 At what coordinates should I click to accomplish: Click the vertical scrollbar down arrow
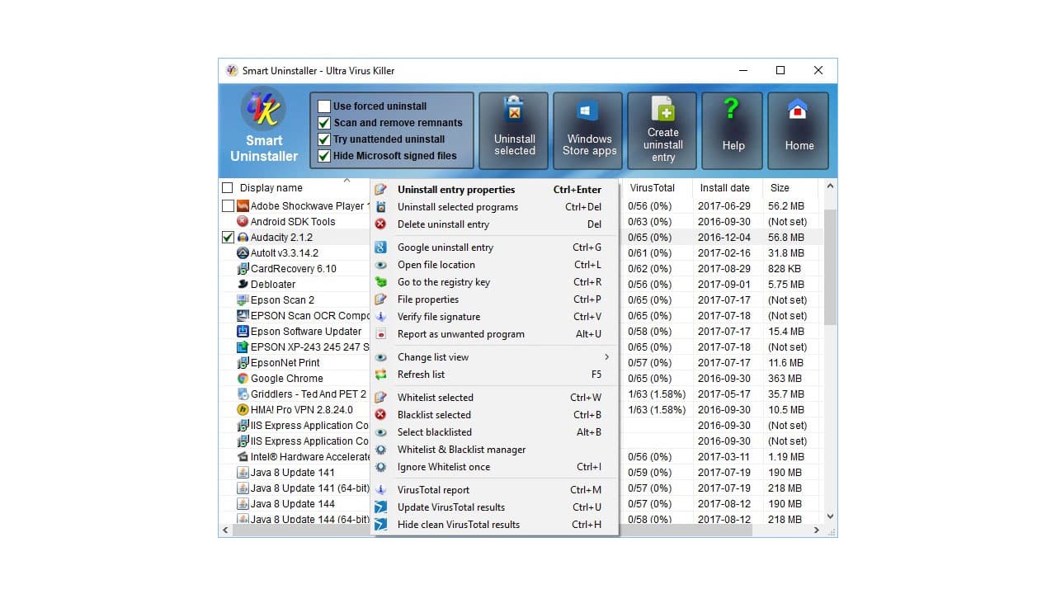click(829, 516)
